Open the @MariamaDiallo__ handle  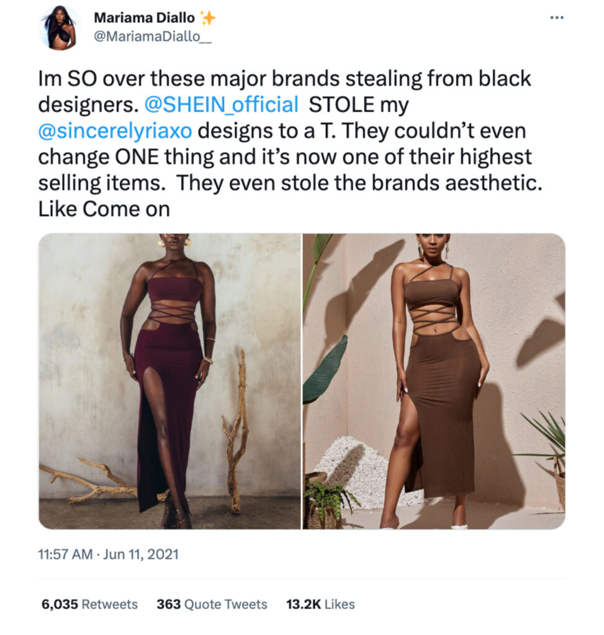pyautogui.click(x=153, y=37)
